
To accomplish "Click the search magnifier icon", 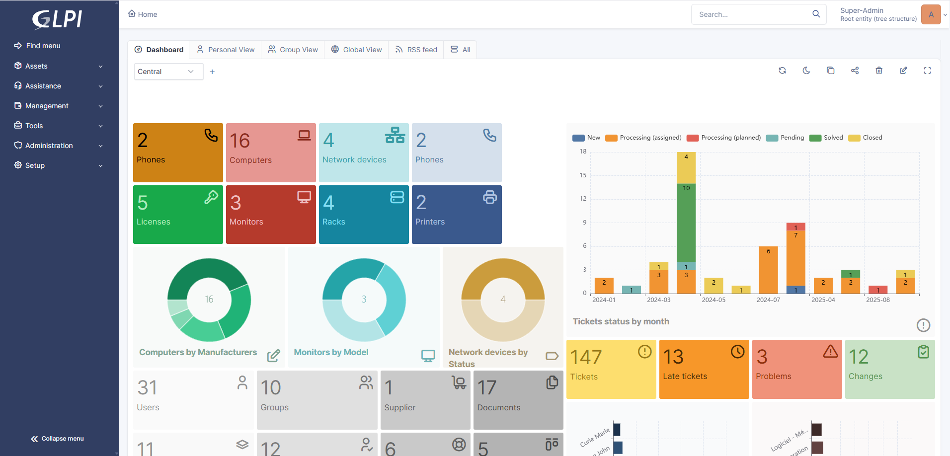I will (816, 14).
